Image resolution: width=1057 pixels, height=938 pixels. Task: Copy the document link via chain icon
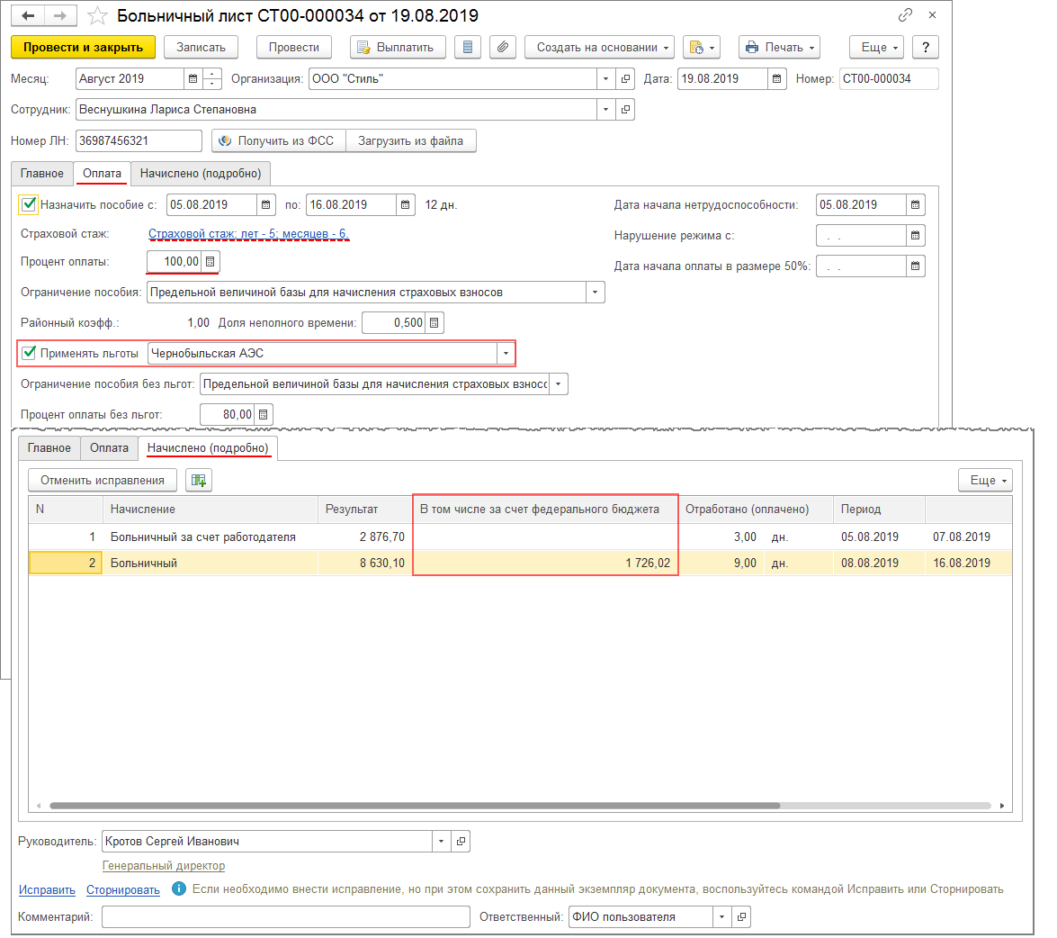[905, 15]
